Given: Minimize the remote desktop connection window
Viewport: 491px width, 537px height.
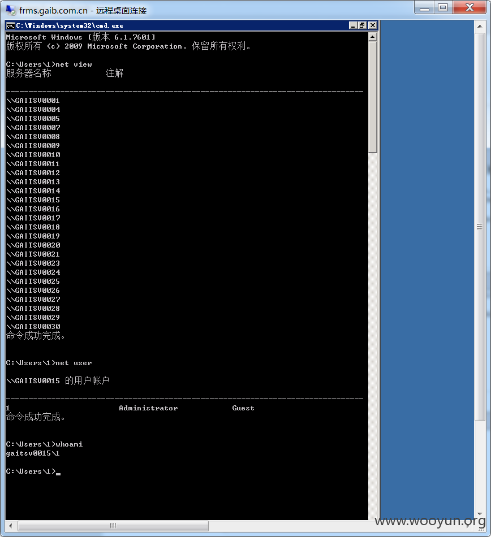Looking at the screenshot, I should [424, 7].
